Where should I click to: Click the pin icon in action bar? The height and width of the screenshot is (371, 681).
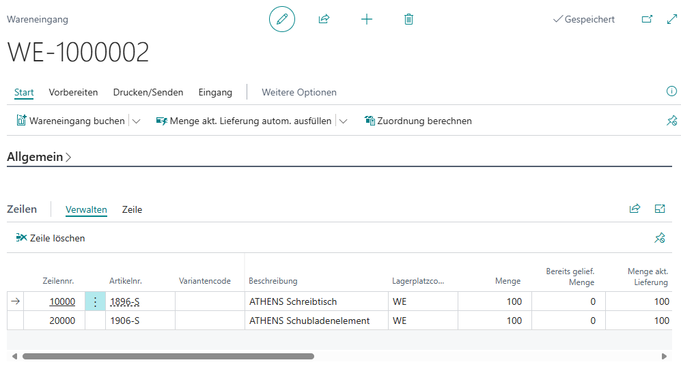click(671, 121)
